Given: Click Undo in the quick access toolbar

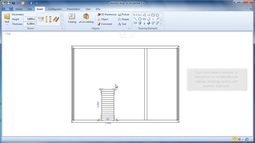Looking at the screenshot, I should coord(13,3).
